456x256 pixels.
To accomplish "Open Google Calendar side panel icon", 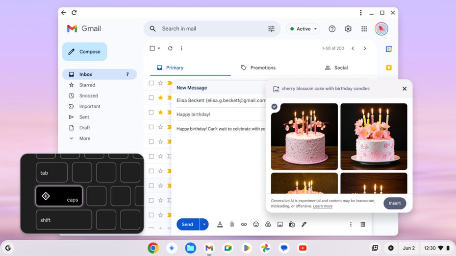I will pos(389,49).
